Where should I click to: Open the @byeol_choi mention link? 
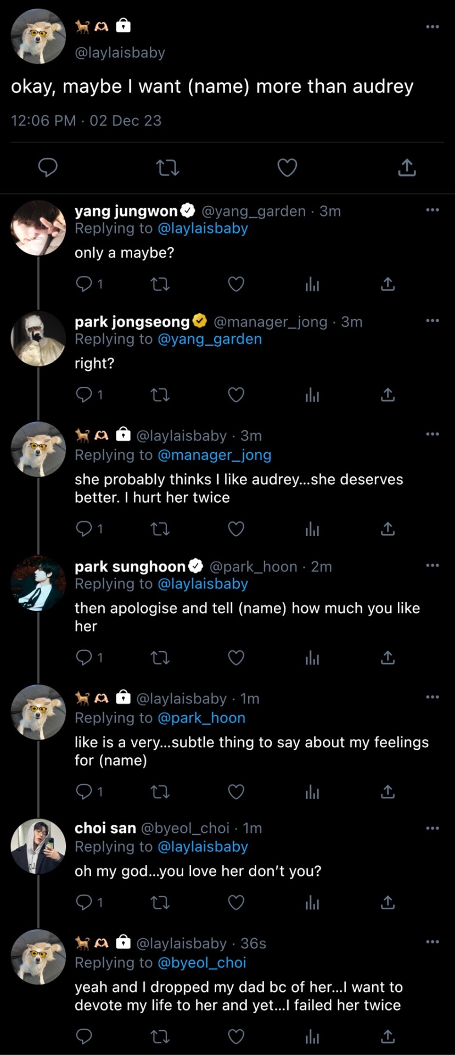click(x=201, y=963)
